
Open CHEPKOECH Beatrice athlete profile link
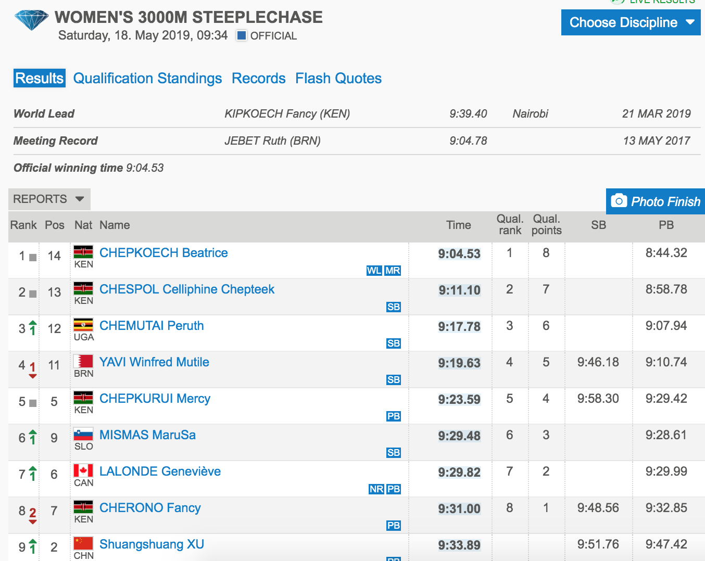pyautogui.click(x=163, y=253)
